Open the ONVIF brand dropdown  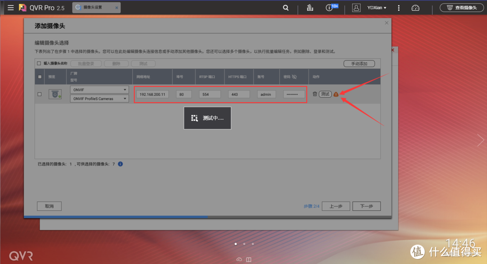coord(99,90)
